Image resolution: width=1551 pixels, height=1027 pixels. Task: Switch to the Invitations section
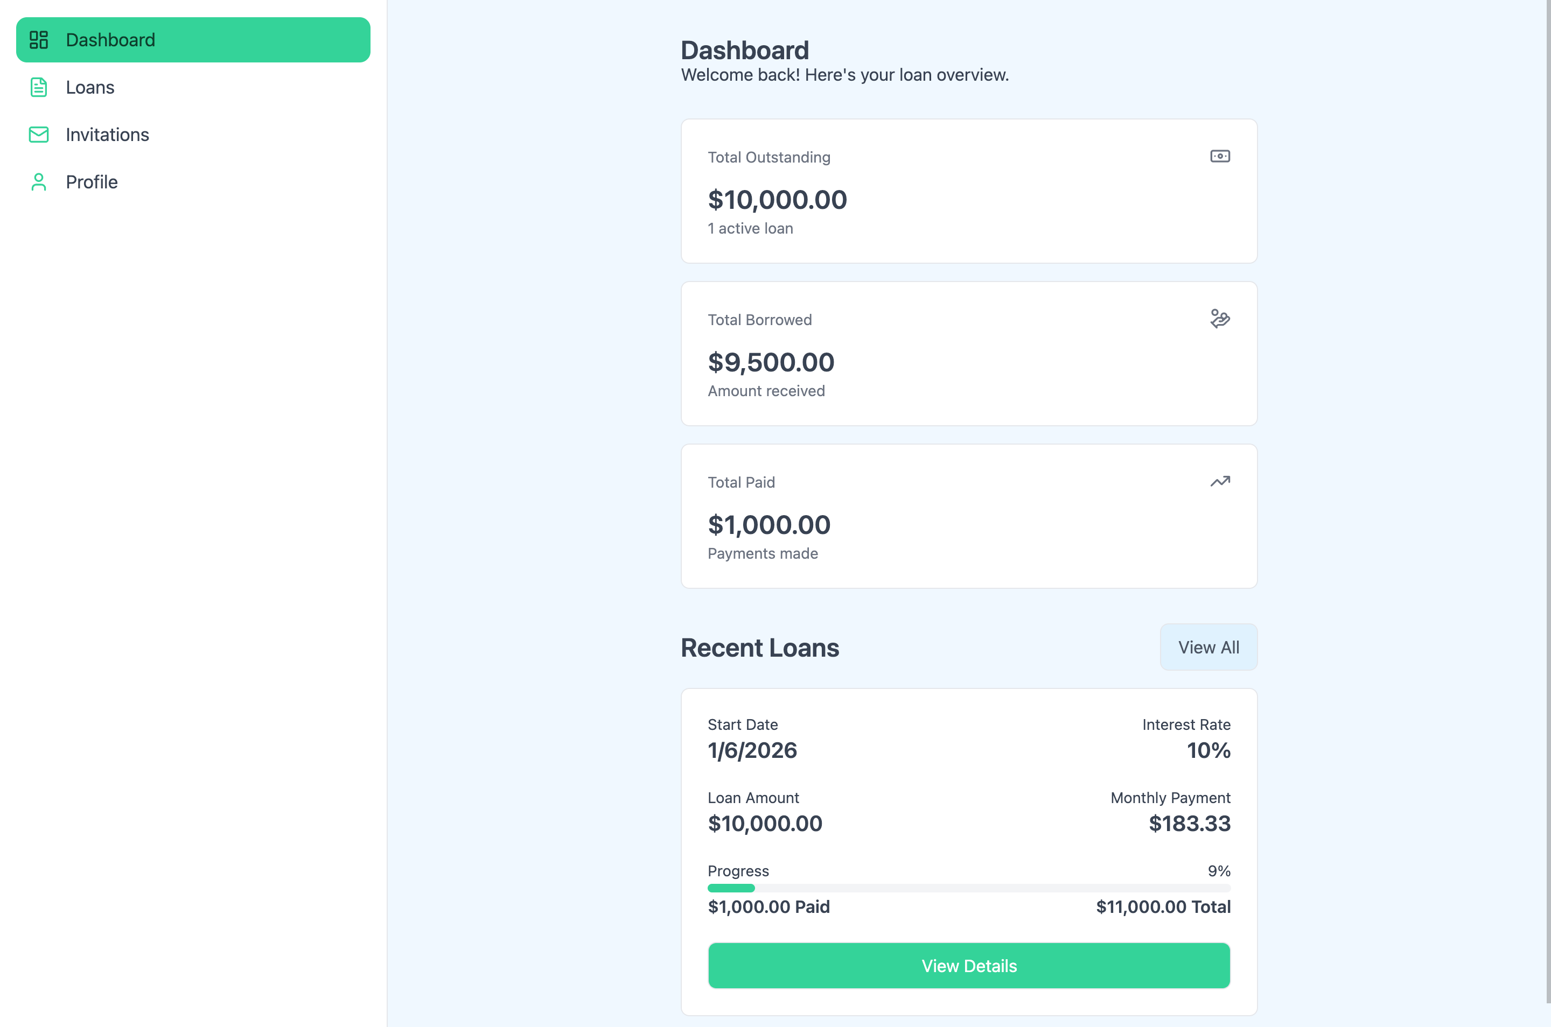(x=108, y=135)
